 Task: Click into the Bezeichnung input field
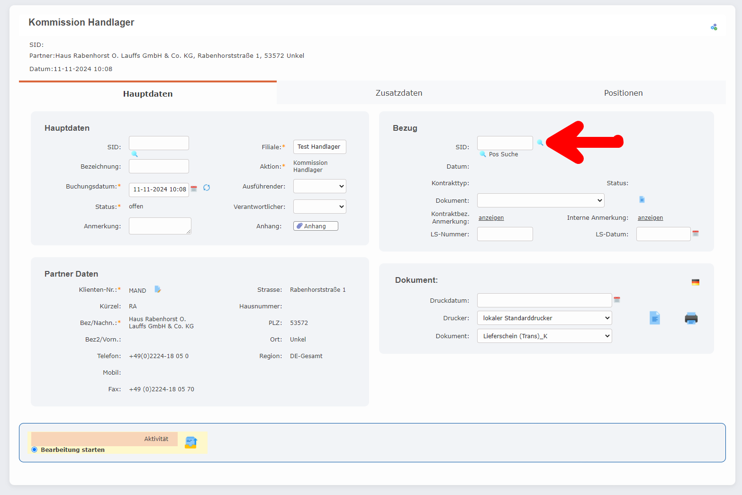click(159, 166)
